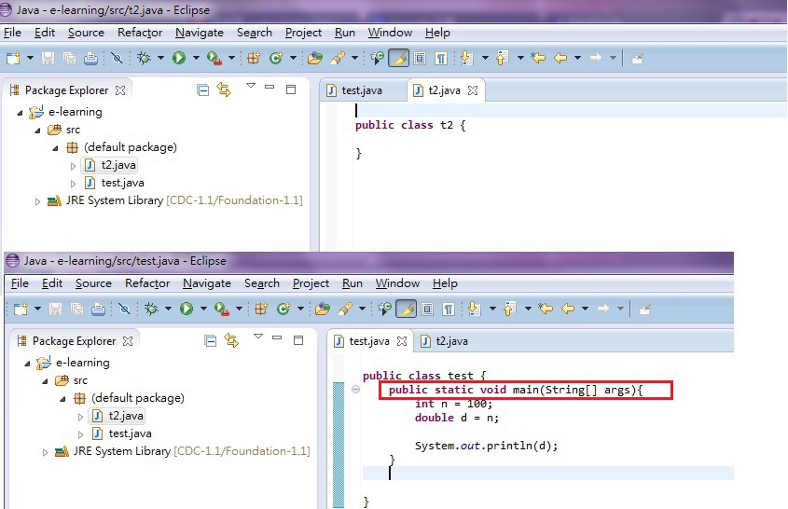
Task: Select test.java in the top Package Explorer tree
Action: pyautogui.click(x=122, y=183)
